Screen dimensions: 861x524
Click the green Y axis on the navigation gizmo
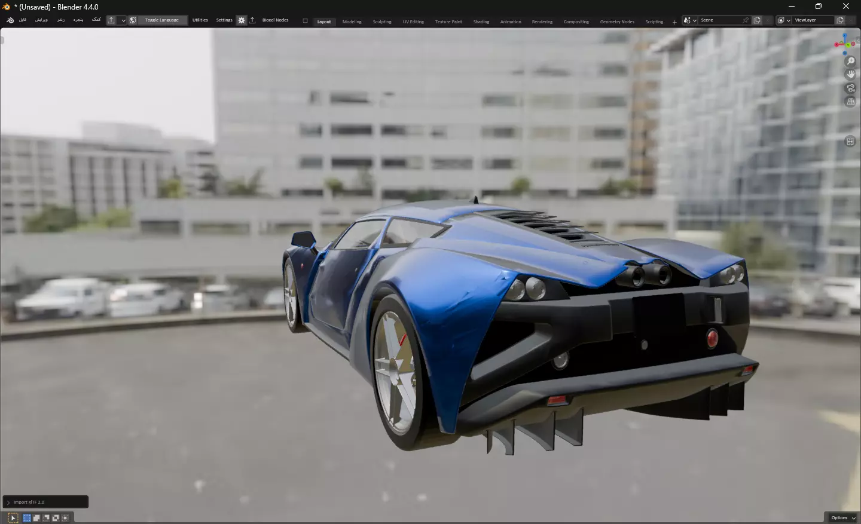848,45
